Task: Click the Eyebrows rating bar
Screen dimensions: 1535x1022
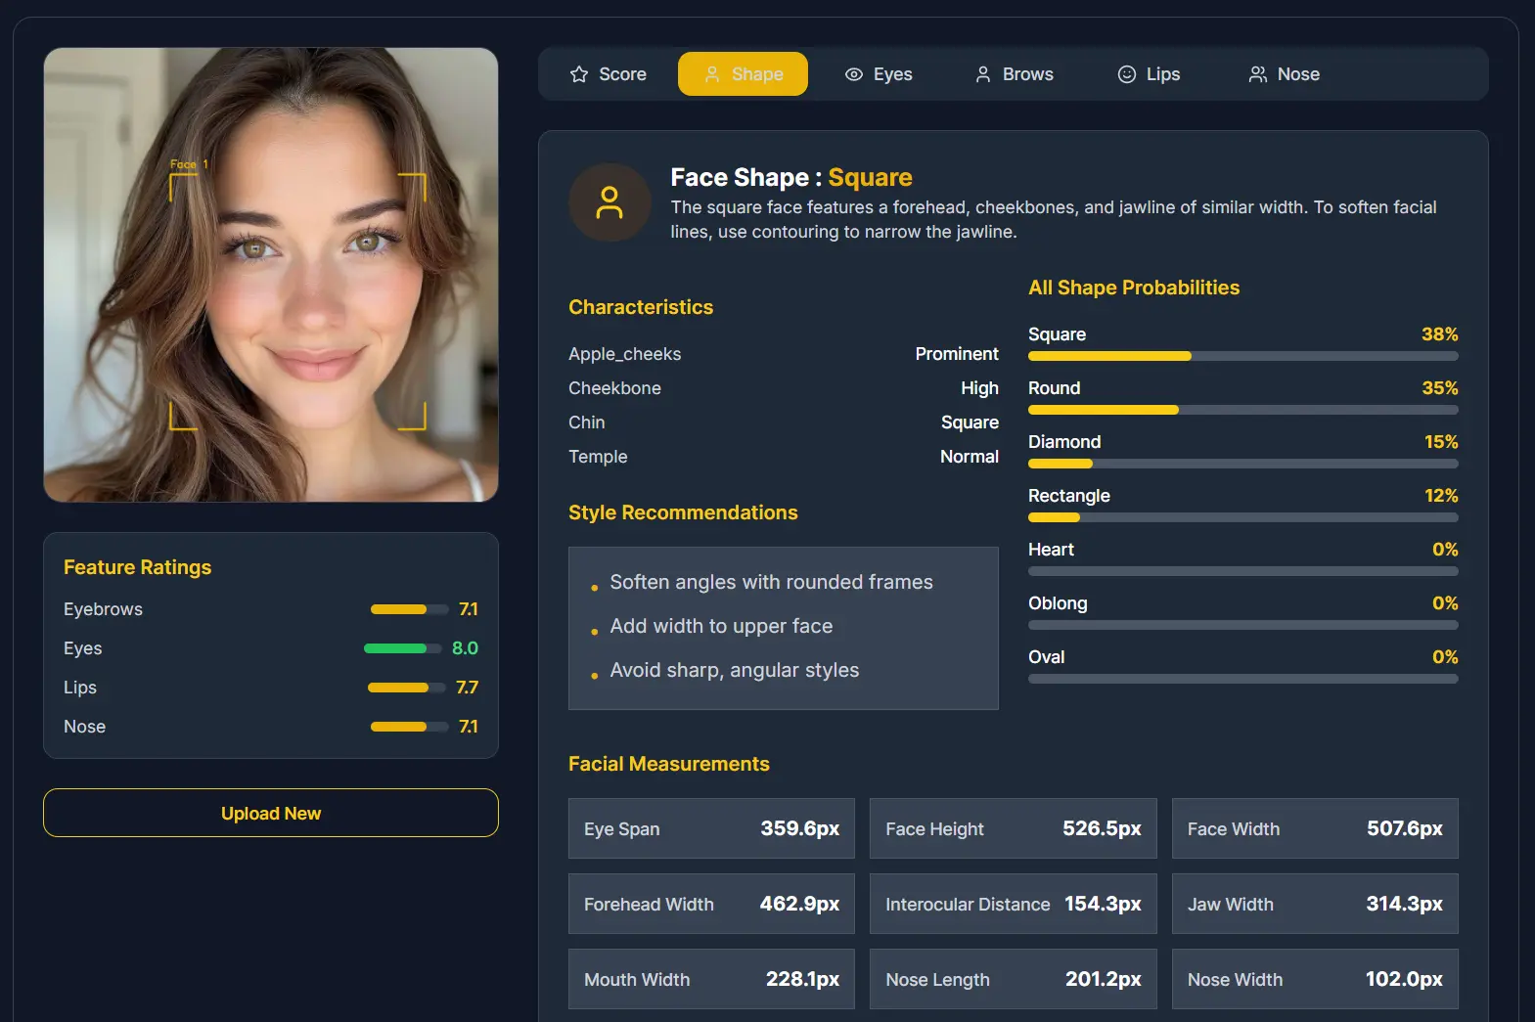Action: pyautogui.click(x=409, y=609)
